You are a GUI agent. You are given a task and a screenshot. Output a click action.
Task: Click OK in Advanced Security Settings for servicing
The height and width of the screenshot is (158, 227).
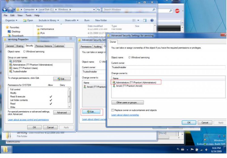click(189, 123)
